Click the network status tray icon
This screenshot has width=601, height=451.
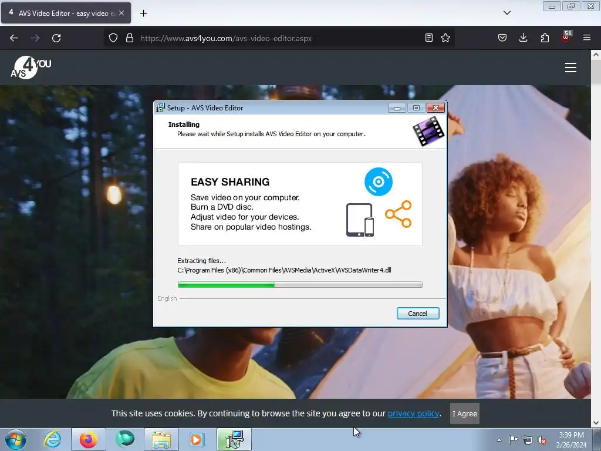pos(528,440)
